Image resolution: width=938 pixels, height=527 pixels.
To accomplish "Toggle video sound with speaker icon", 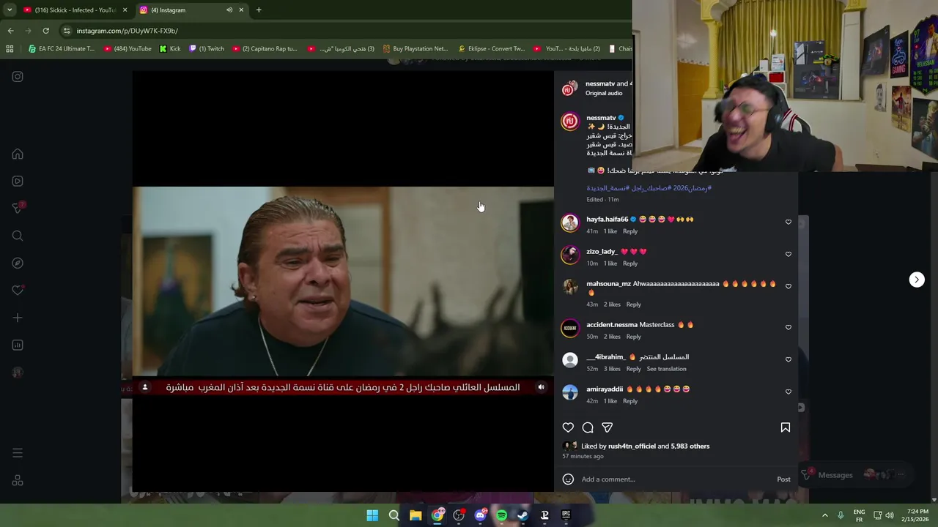I will tap(541, 387).
